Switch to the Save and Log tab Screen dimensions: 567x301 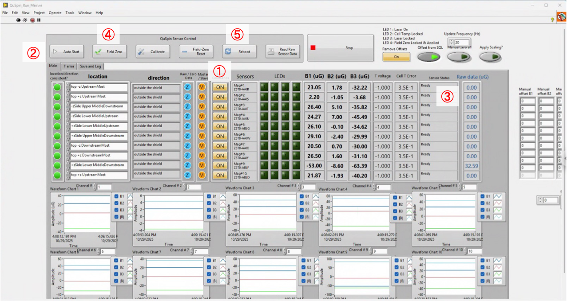pyautogui.click(x=90, y=66)
